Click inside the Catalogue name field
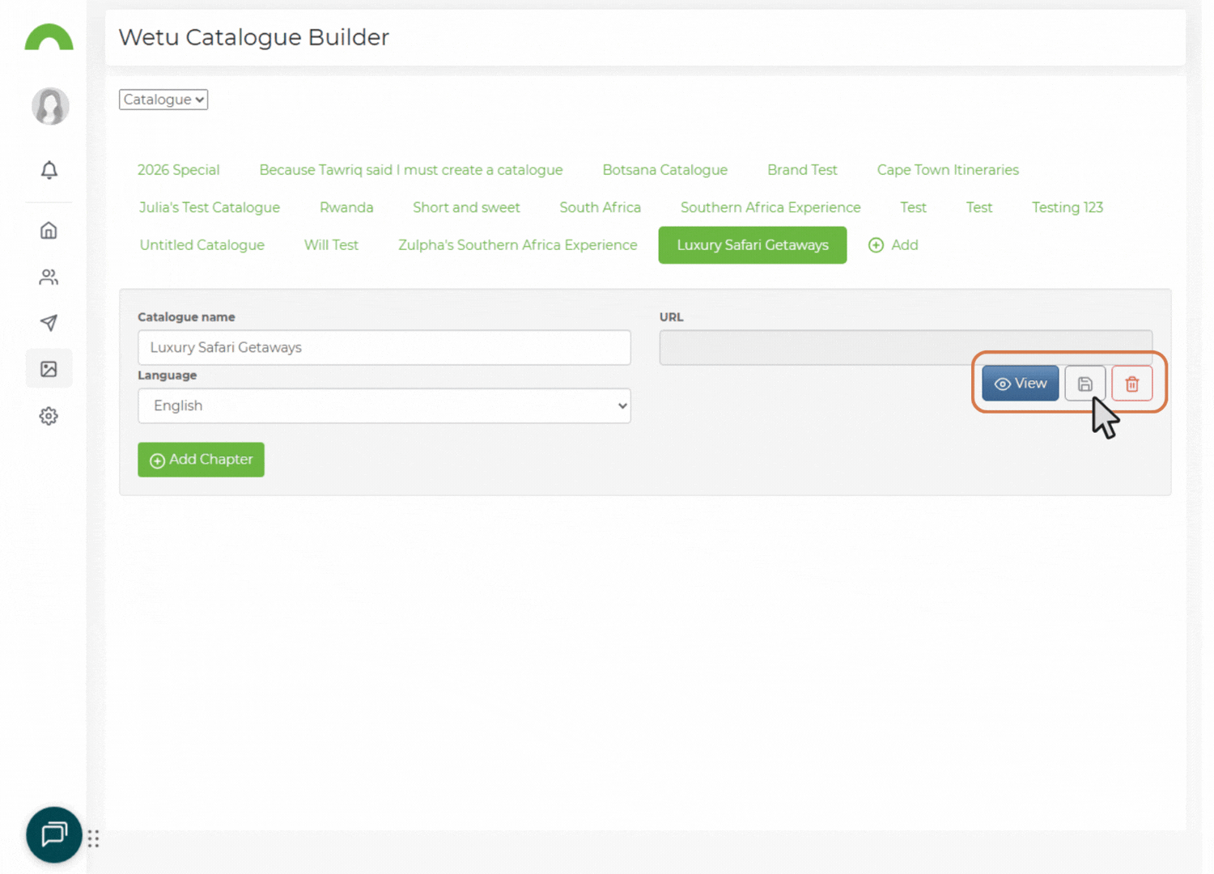1214x874 pixels. point(384,347)
